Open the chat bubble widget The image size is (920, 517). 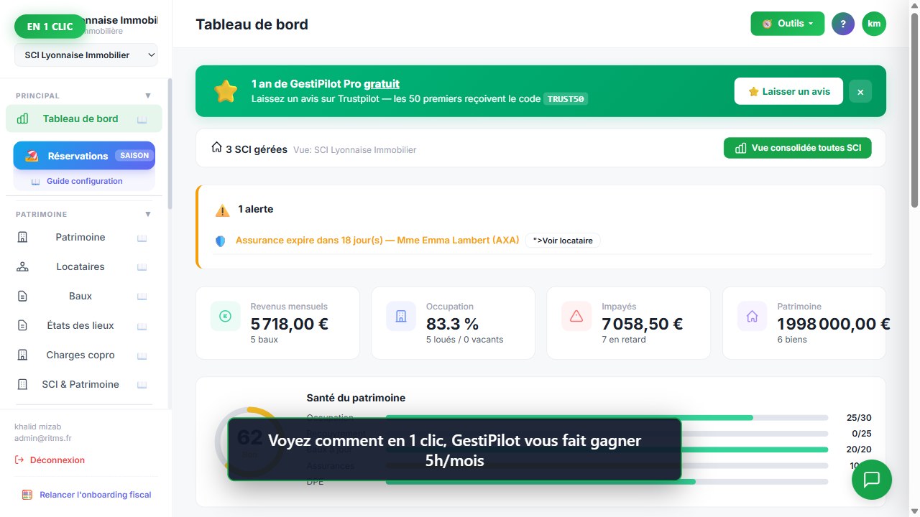click(x=872, y=480)
